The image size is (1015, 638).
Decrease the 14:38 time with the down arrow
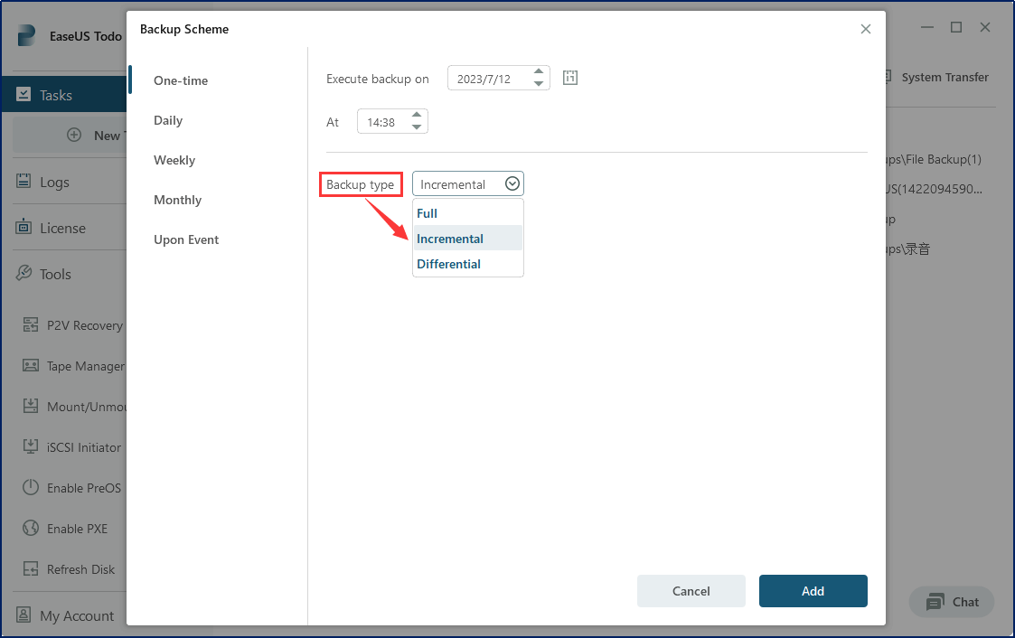tap(417, 127)
